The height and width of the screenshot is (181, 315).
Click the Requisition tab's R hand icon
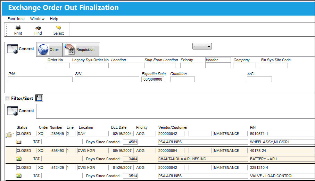pyautogui.click(x=70, y=49)
